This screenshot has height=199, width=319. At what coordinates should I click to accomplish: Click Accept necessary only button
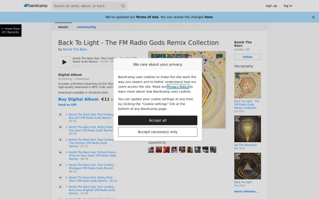(x=158, y=132)
